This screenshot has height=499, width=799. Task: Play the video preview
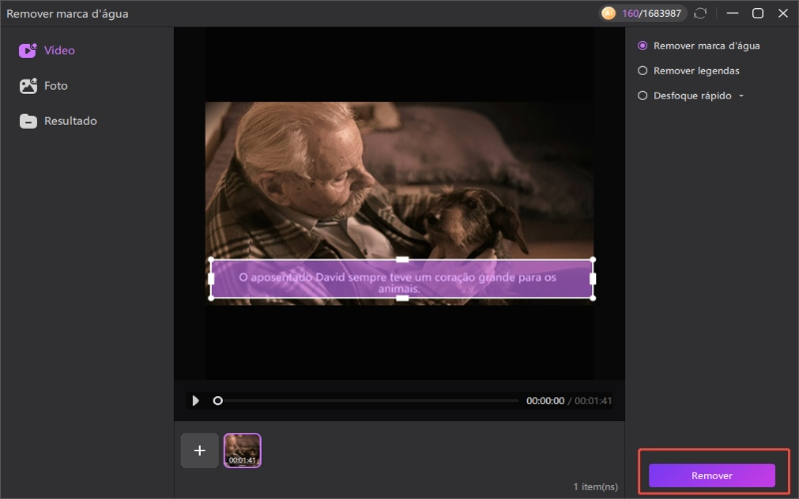click(195, 401)
